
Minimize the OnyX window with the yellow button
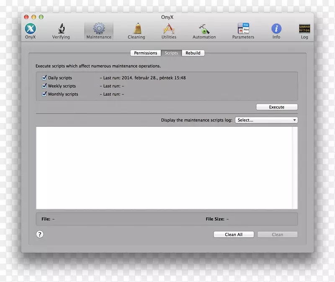[x=34, y=17]
